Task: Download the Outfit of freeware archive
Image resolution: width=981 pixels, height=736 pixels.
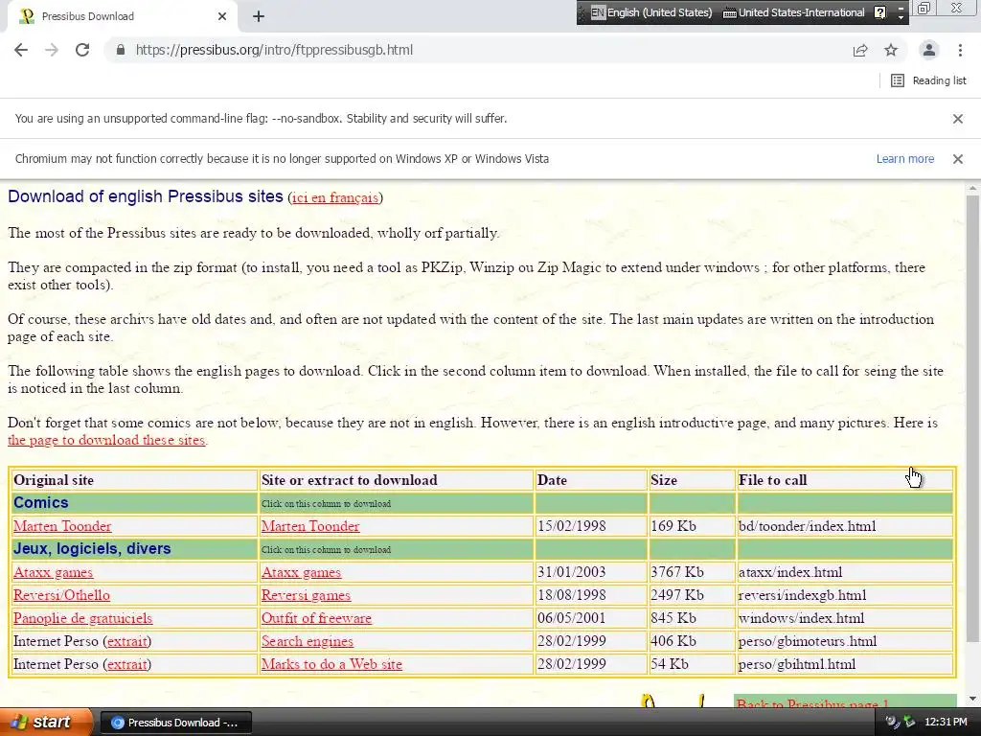Action: tap(316, 618)
